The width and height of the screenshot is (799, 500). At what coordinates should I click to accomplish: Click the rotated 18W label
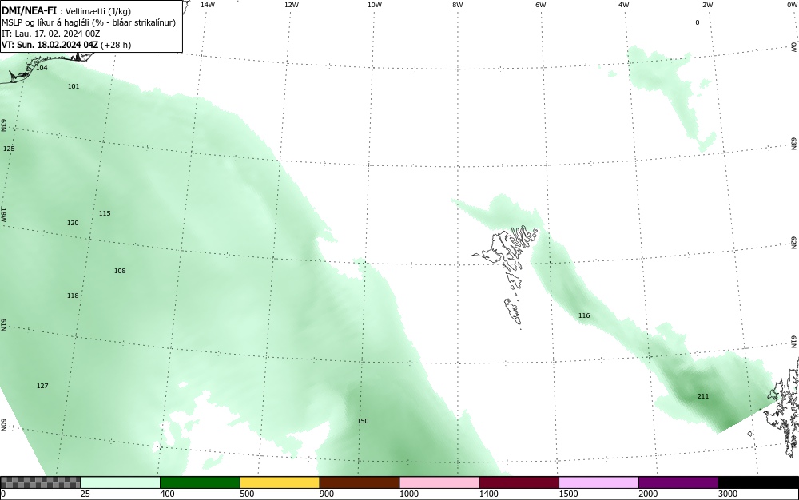tap(3, 214)
